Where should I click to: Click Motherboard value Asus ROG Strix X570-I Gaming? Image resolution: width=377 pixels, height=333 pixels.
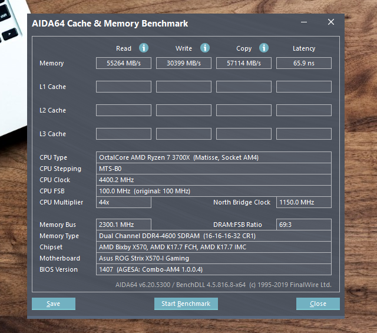click(214, 258)
